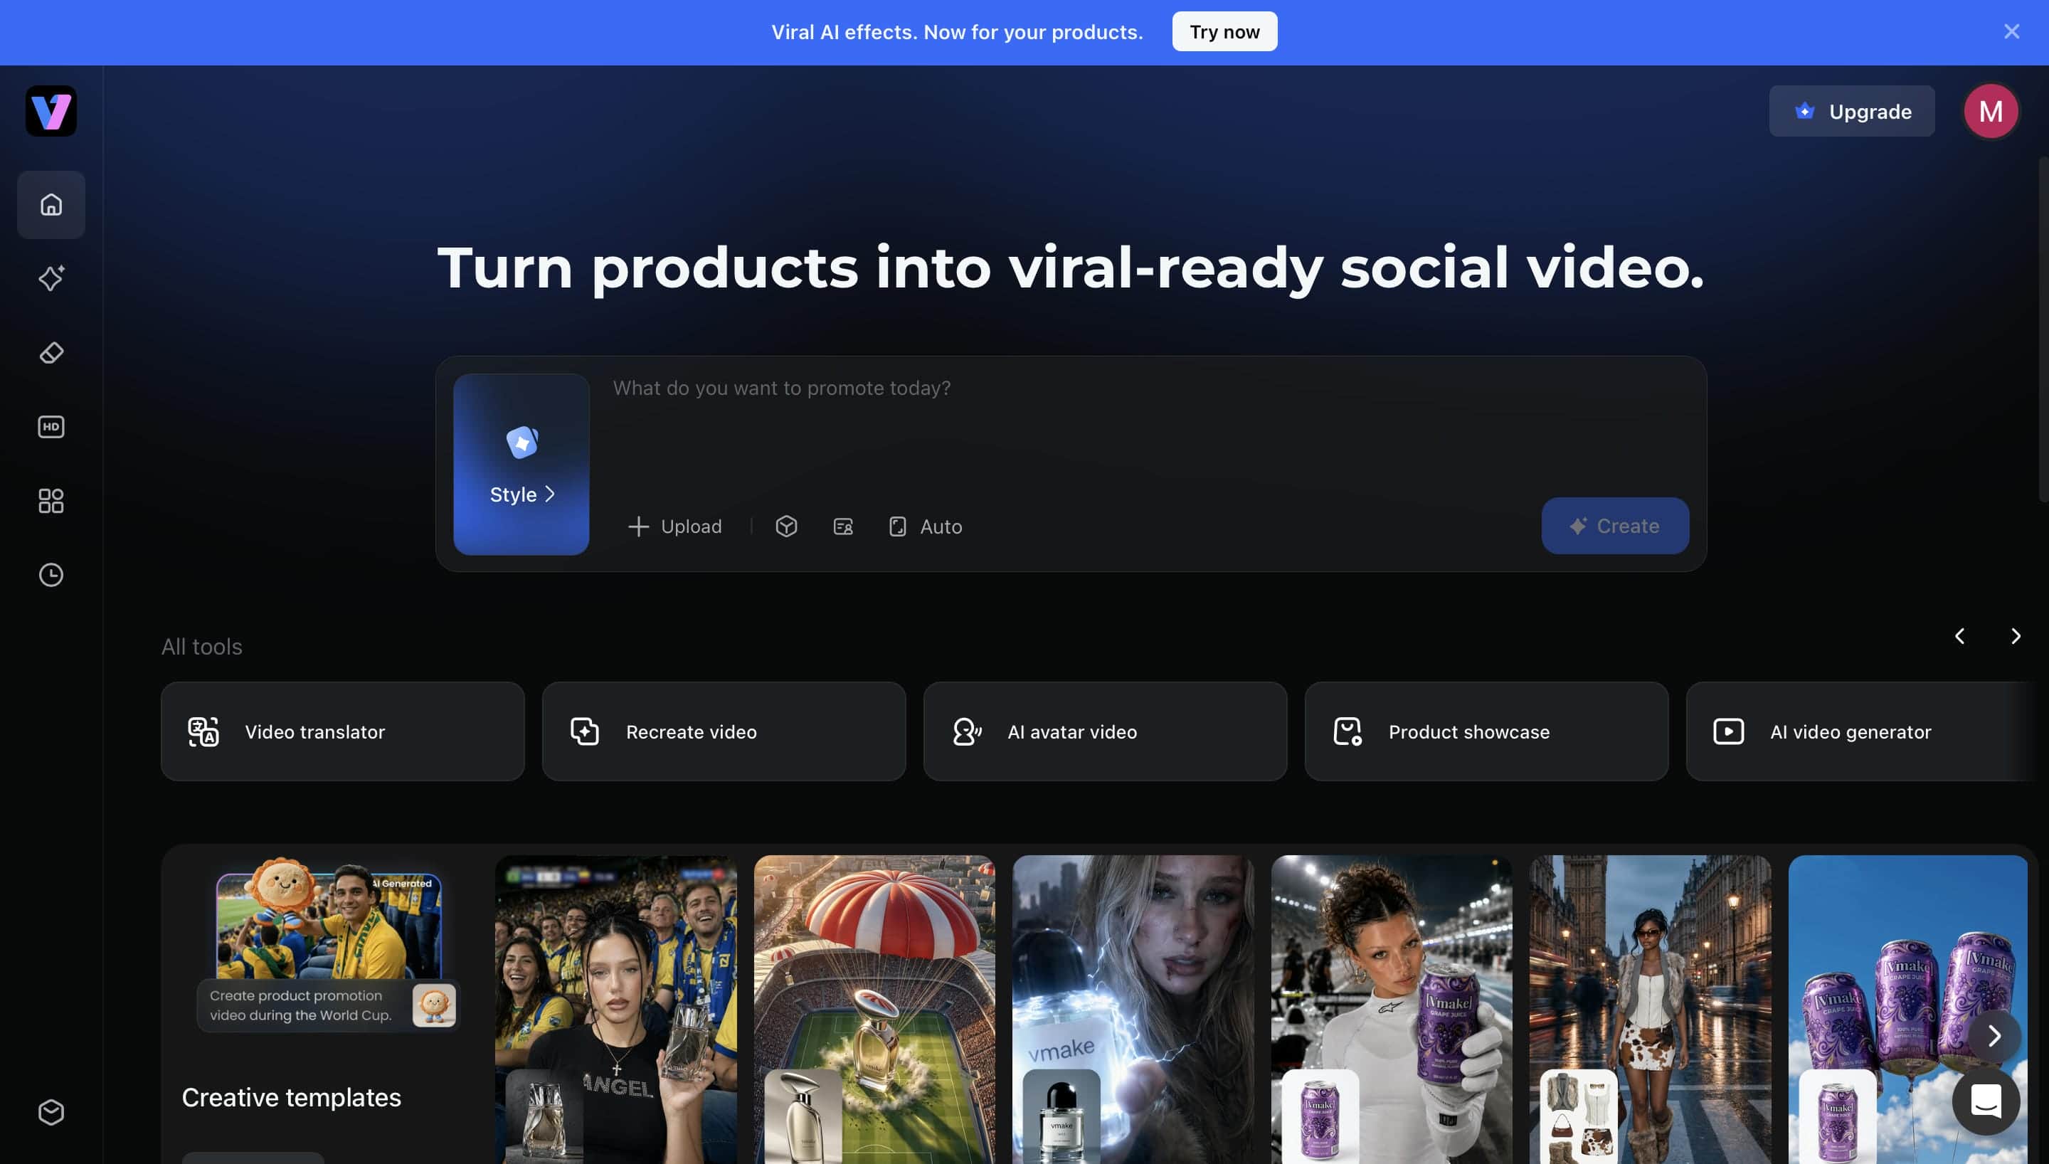Click the 'Viral AI effects' banner text

click(x=957, y=32)
